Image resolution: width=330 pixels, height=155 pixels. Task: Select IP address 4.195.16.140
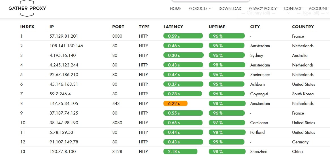(63, 55)
